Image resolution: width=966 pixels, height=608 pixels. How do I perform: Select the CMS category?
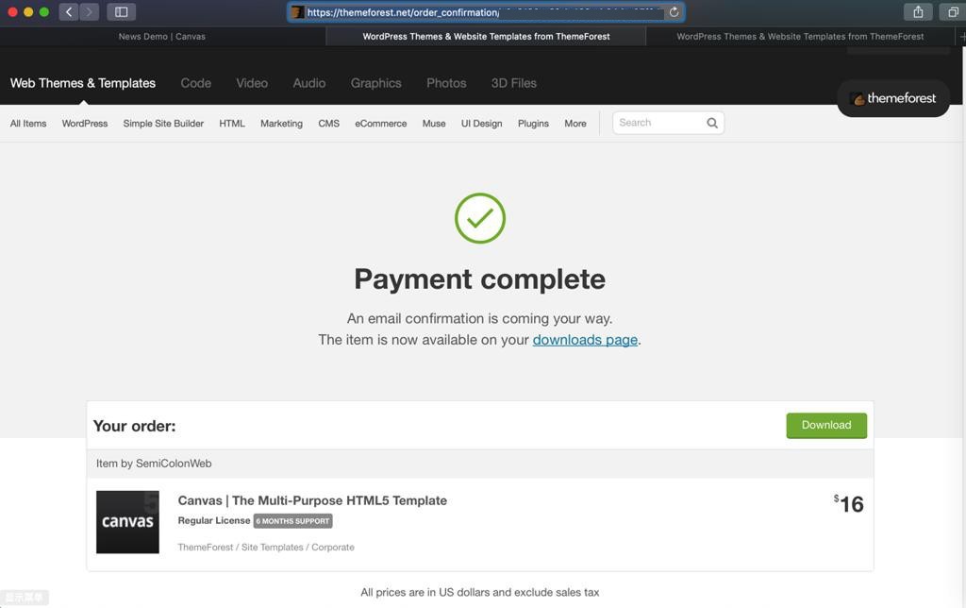[329, 124]
